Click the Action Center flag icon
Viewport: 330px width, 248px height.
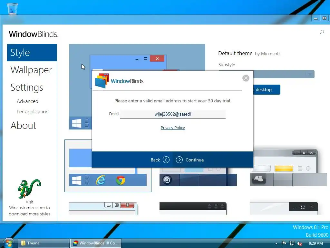pyautogui.click(x=284, y=243)
